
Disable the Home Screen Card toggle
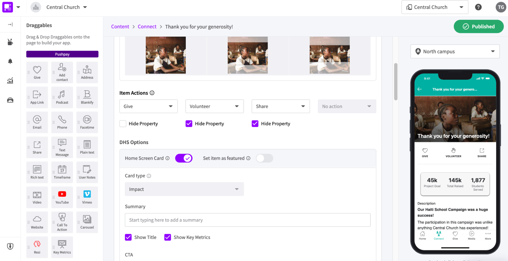point(184,158)
